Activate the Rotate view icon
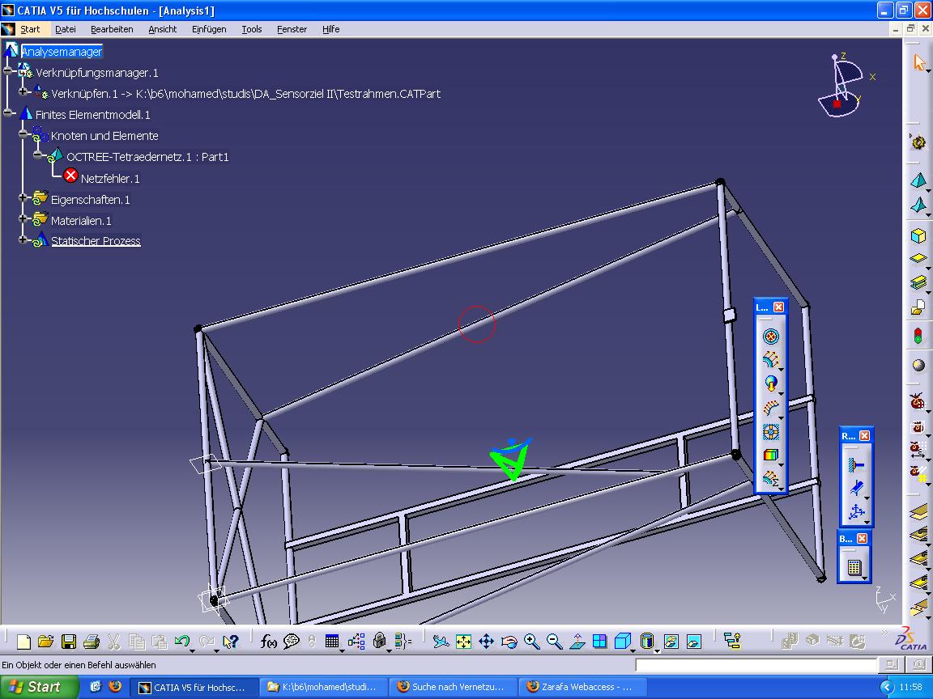Image resolution: width=933 pixels, height=699 pixels. coord(509,642)
